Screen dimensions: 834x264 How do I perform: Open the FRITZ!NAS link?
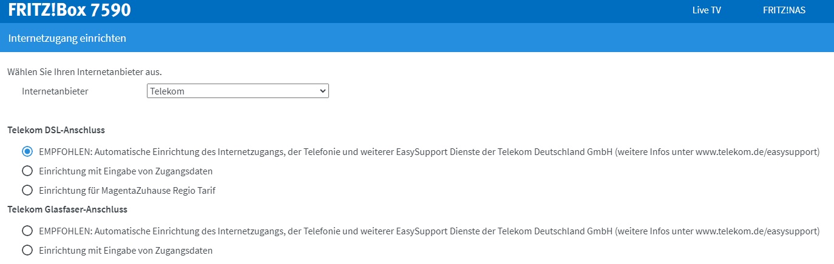tap(784, 10)
